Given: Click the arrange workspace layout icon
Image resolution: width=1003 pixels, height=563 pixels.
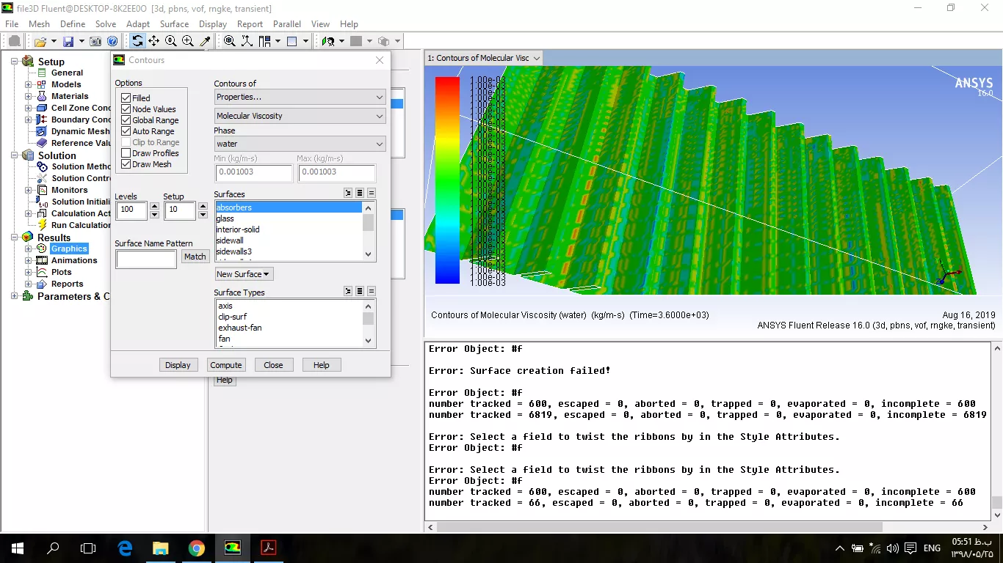Looking at the screenshot, I should pyautogui.click(x=264, y=42).
